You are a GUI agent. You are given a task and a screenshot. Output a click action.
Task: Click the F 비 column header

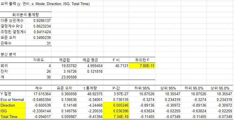(x=116, y=60)
